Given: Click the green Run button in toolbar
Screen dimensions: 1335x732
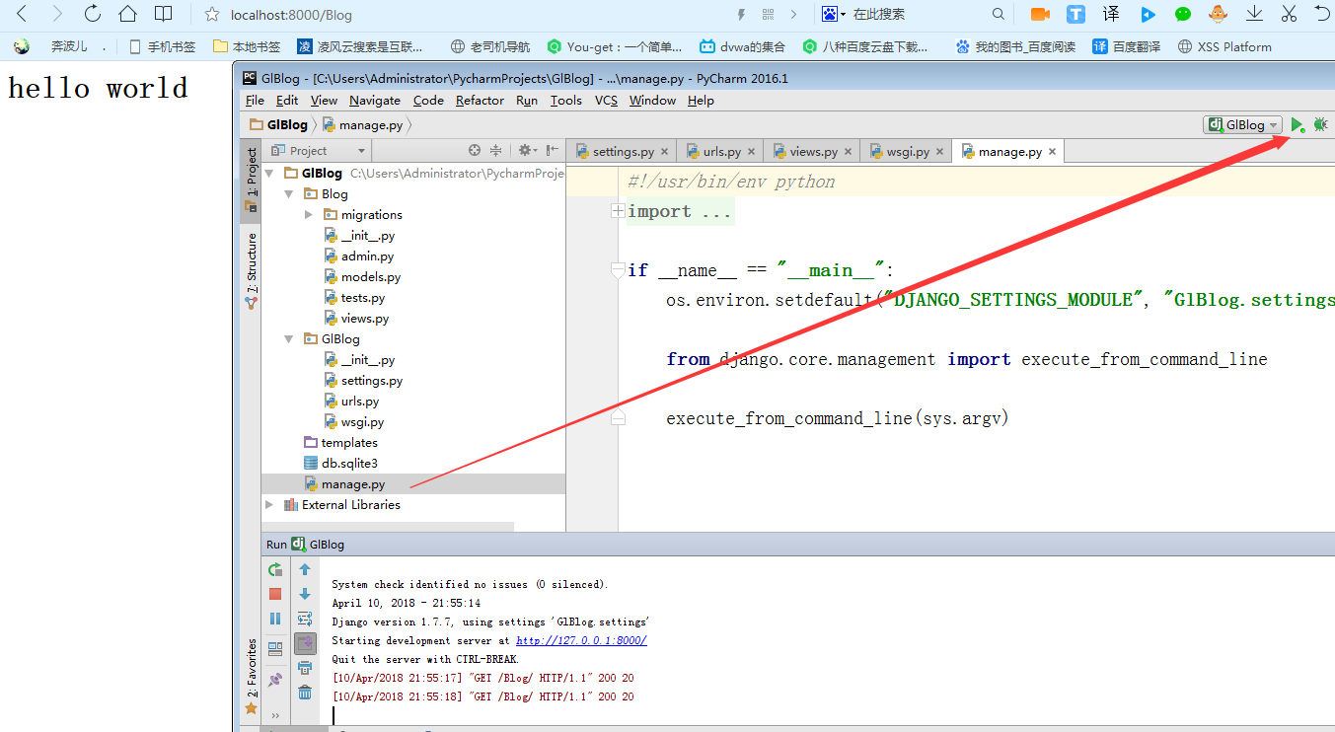Looking at the screenshot, I should coord(1298,125).
